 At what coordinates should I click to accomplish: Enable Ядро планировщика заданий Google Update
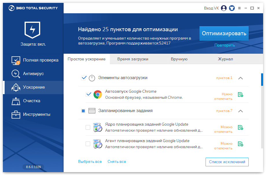coord(88,127)
